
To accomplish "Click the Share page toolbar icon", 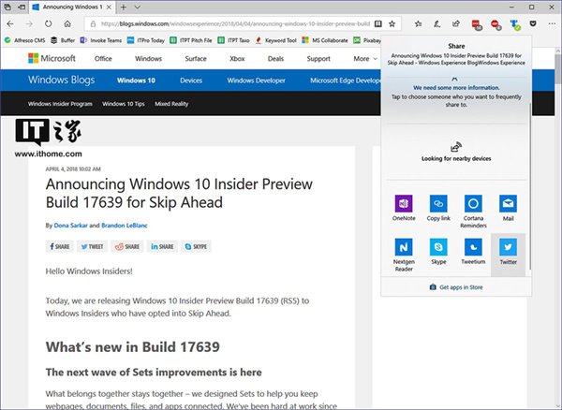I will (456, 24).
